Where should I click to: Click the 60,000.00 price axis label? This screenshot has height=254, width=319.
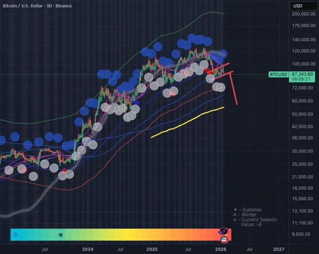click(x=302, y=101)
